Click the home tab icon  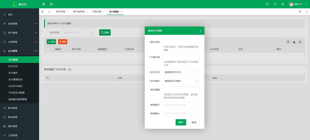pyautogui.click(x=49, y=12)
